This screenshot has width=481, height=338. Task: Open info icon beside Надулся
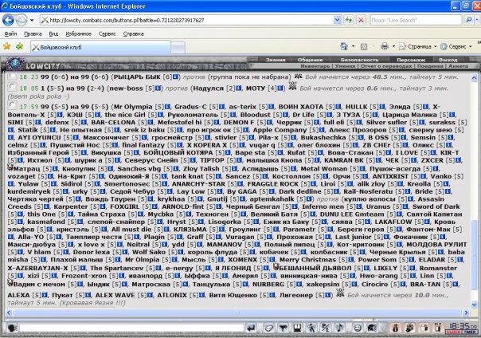pyautogui.click(x=239, y=88)
